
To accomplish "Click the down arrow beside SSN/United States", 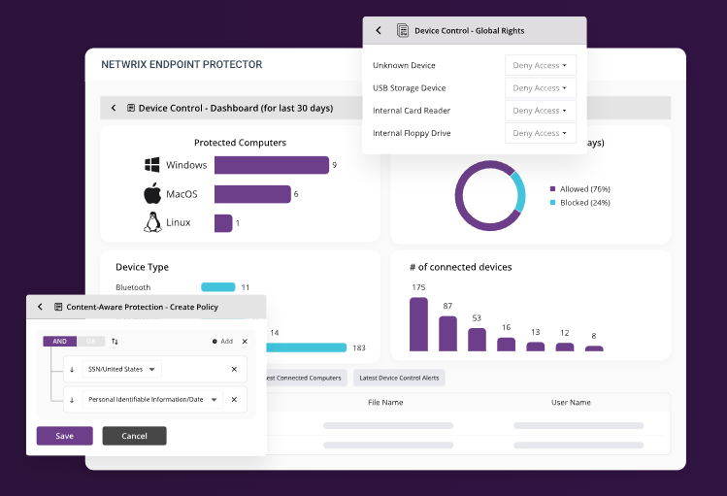I will tap(72, 370).
